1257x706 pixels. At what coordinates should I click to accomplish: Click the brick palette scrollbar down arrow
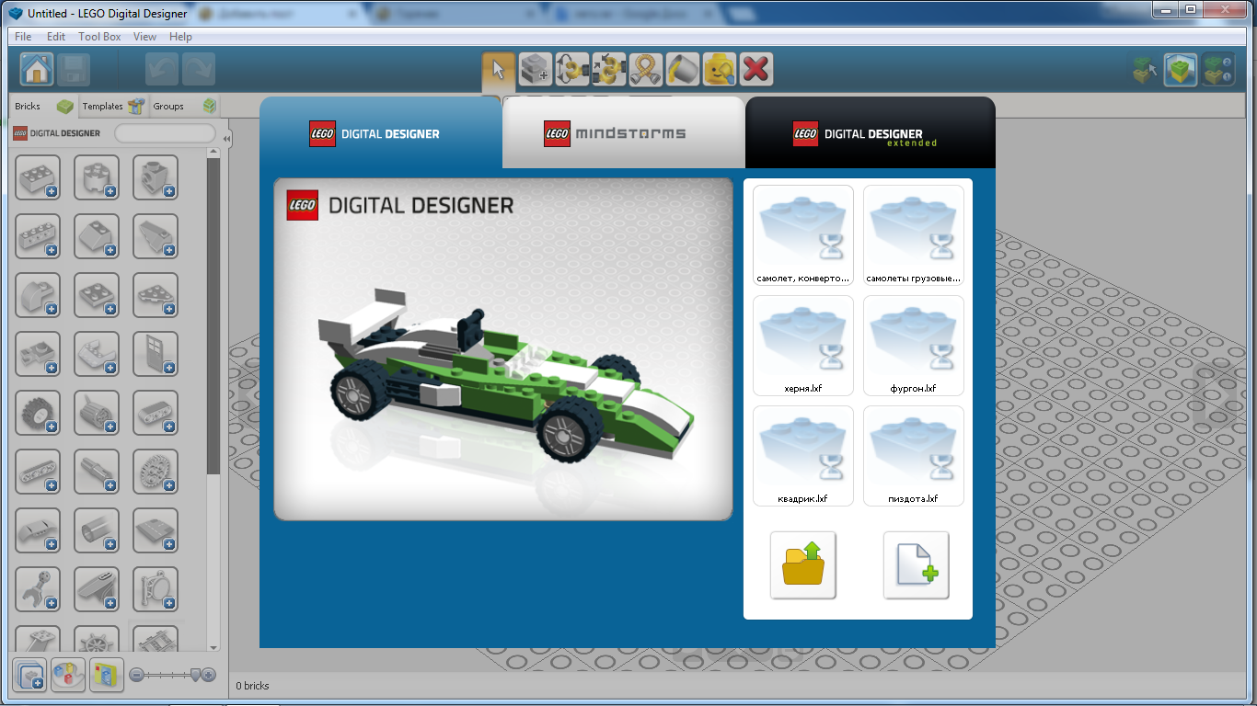(x=213, y=647)
